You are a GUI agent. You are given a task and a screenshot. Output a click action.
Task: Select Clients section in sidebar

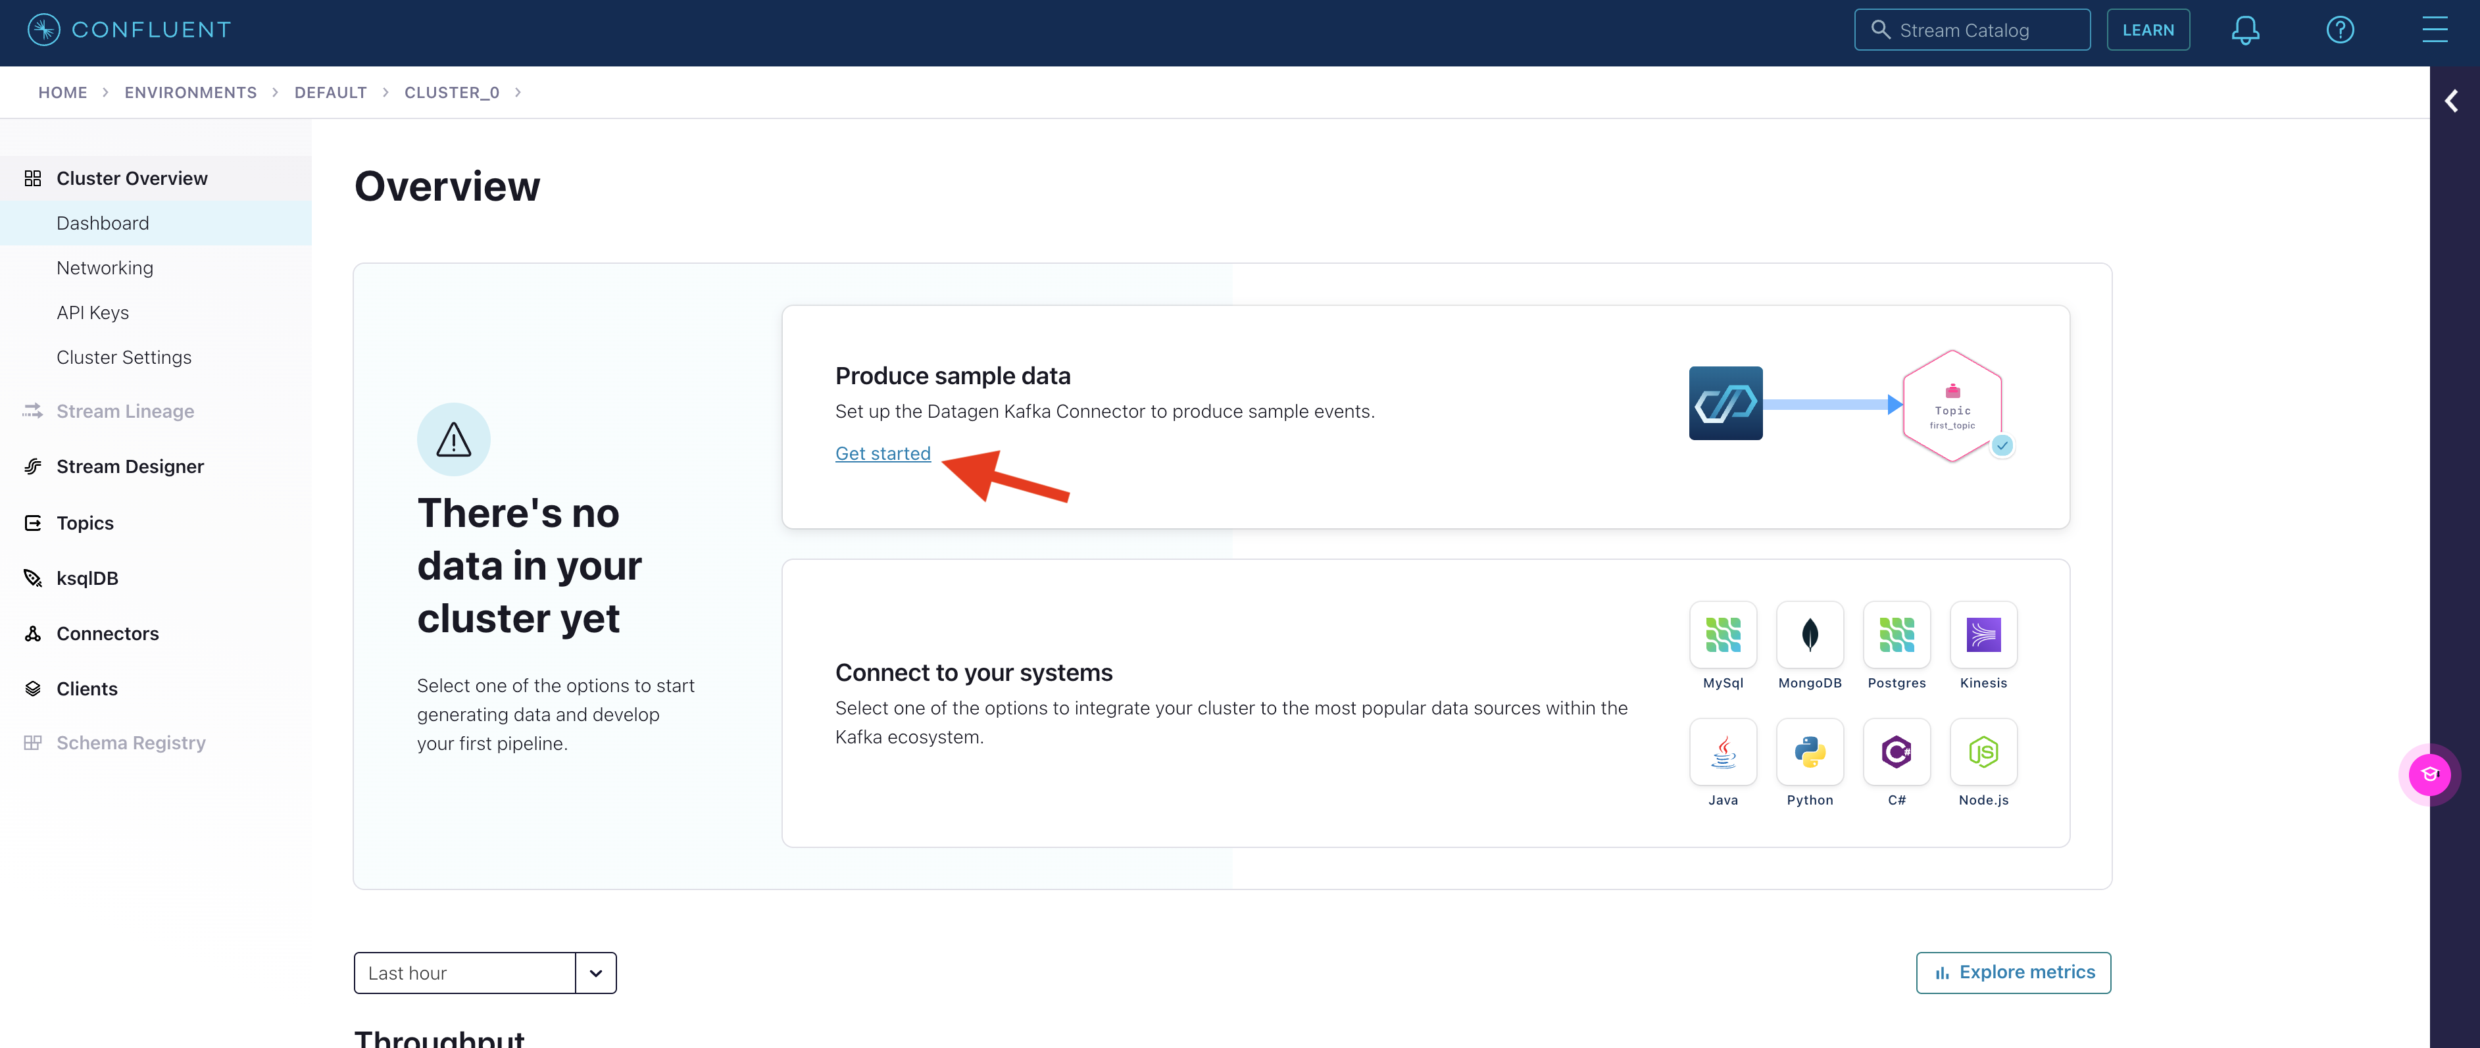coord(87,687)
